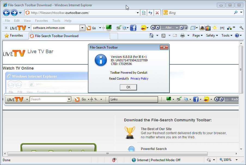The width and height of the screenshot is (246, 165).
Task: Open the RSS feeds icon
Action: click(163, 35)
